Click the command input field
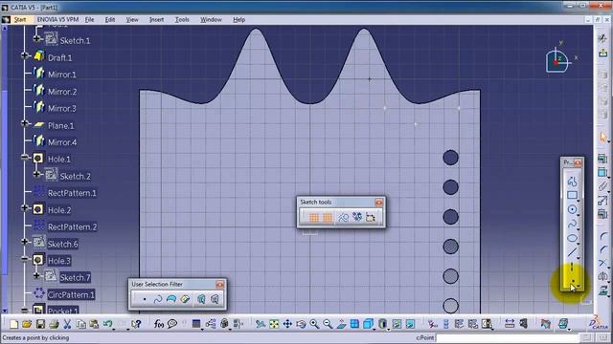Viewport: 613px width, 344px height. tap(508, 337)
